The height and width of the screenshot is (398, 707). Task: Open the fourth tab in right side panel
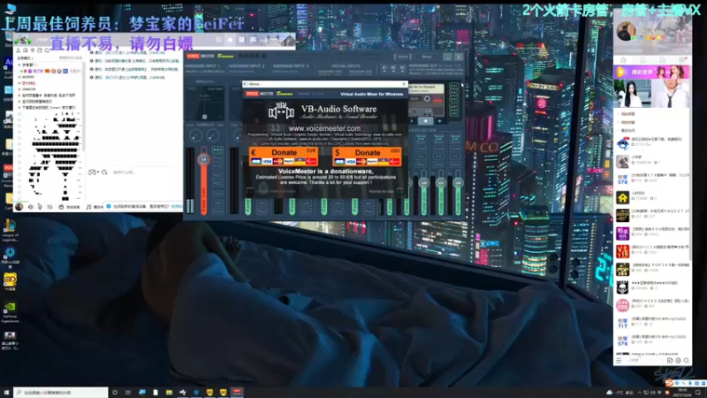tap(682, 60)
